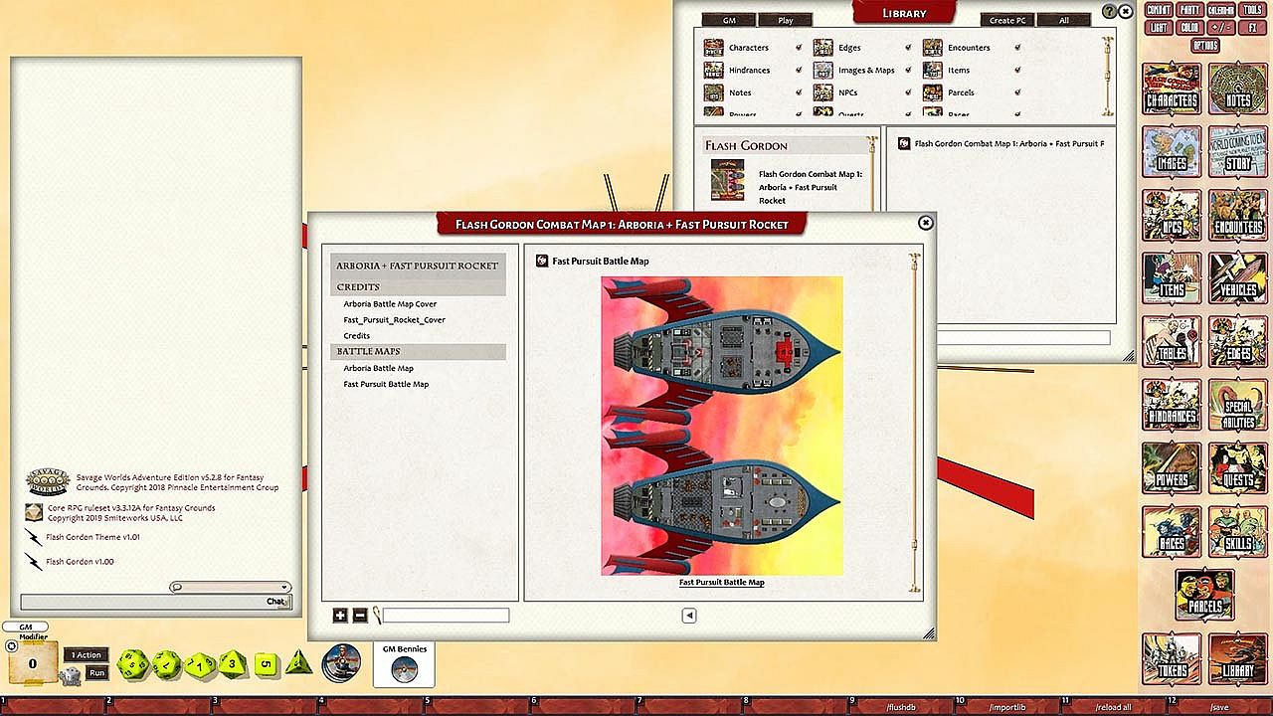This screenshot has width=1273, height=716.
Task: Open the Edges sidebar panel
Action: click(1237, 342)
